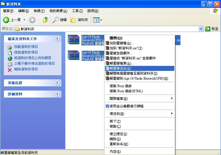Open the 檢視(V) menu
This screenshot has height=155, width=221.
click(39, 11)
